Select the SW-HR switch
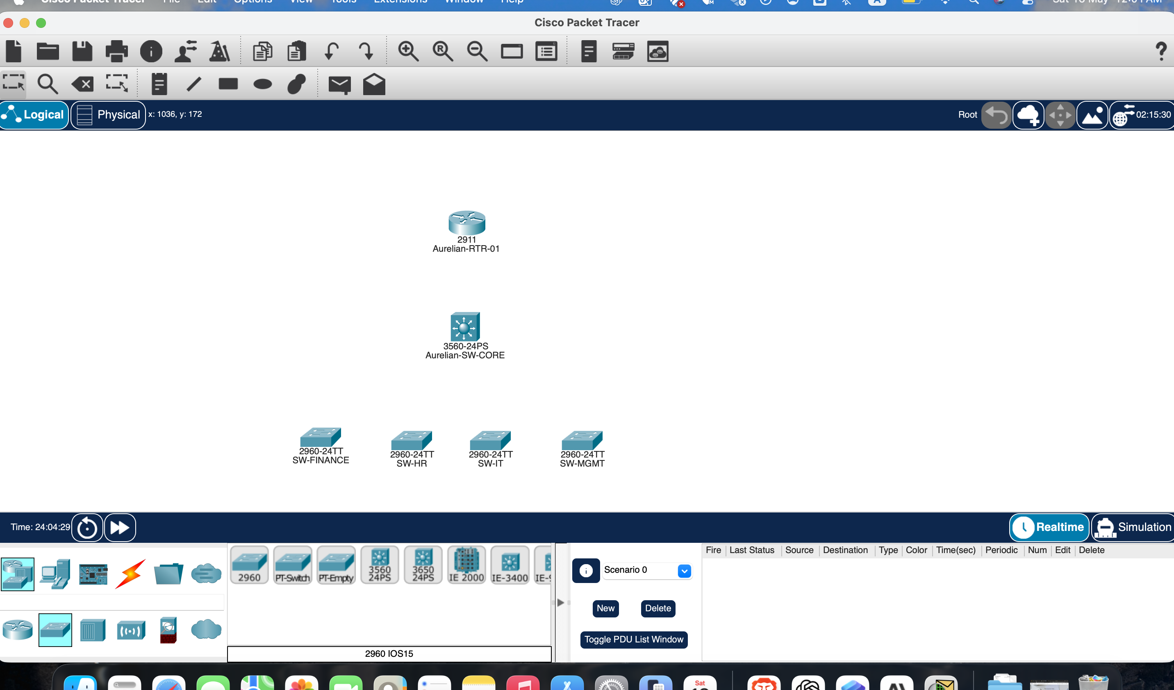Image resolution: width=1174 pixels, height=690 pixels. (x=412, y=440)
